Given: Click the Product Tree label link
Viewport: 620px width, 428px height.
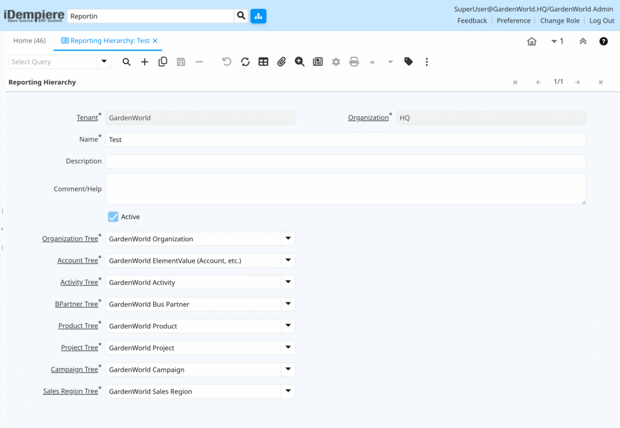Looking at the screenshot, I should [78, 326].
